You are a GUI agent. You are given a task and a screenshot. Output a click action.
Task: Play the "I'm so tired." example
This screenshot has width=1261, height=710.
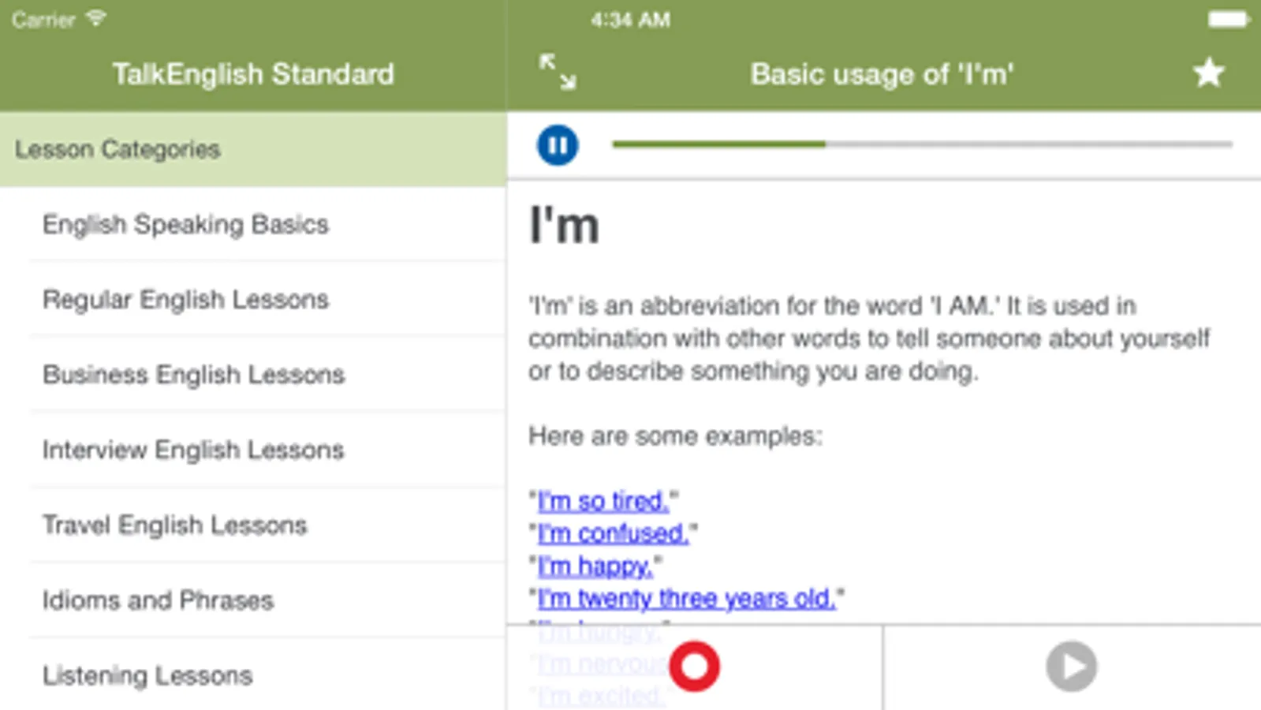tap(603, 501)
